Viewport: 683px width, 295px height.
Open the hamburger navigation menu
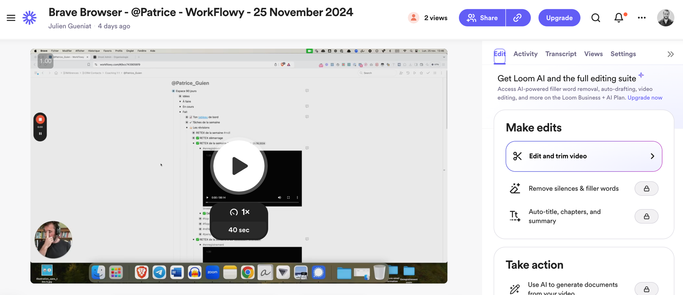[x=11, y=18]
